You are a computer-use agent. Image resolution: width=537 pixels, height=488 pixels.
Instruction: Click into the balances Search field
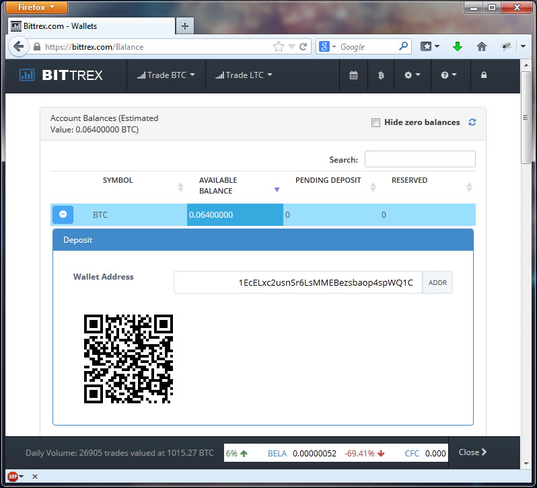click(420, 159)
